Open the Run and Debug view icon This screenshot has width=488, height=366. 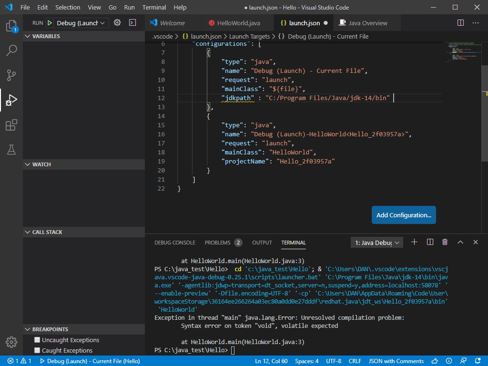click(x=11, y=100)
